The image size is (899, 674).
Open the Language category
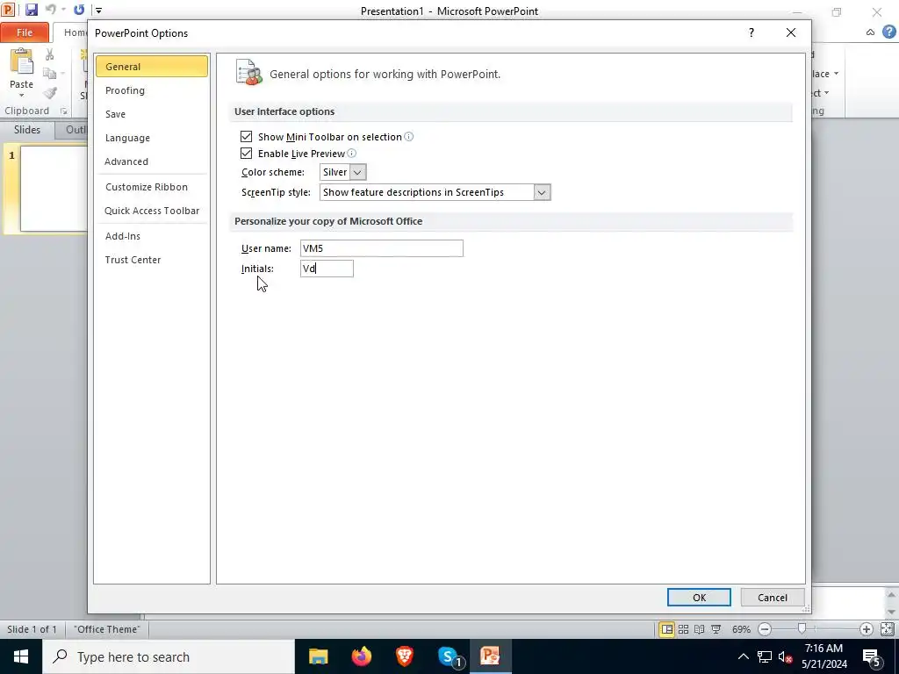point(151,138)
